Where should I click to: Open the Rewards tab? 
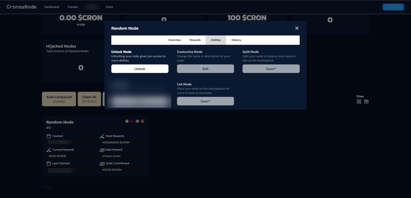click(195, 40)
